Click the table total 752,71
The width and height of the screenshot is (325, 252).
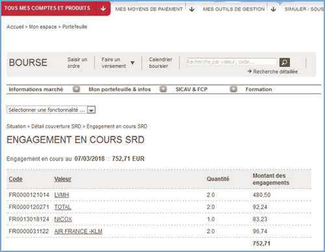[261, 244]
